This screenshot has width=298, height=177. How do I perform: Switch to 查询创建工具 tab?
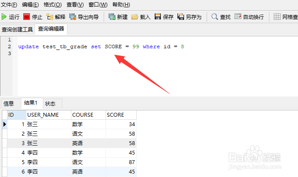click(17, 29)
